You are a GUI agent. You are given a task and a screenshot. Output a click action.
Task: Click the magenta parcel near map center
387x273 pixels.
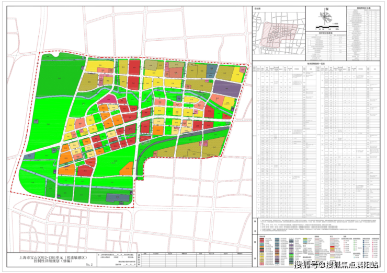tap(108, 99)
